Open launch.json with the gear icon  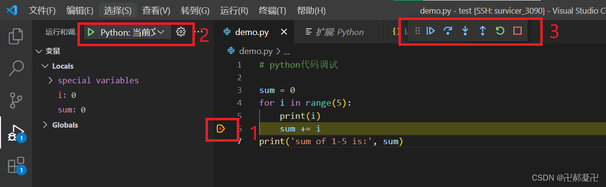point(181,32)
